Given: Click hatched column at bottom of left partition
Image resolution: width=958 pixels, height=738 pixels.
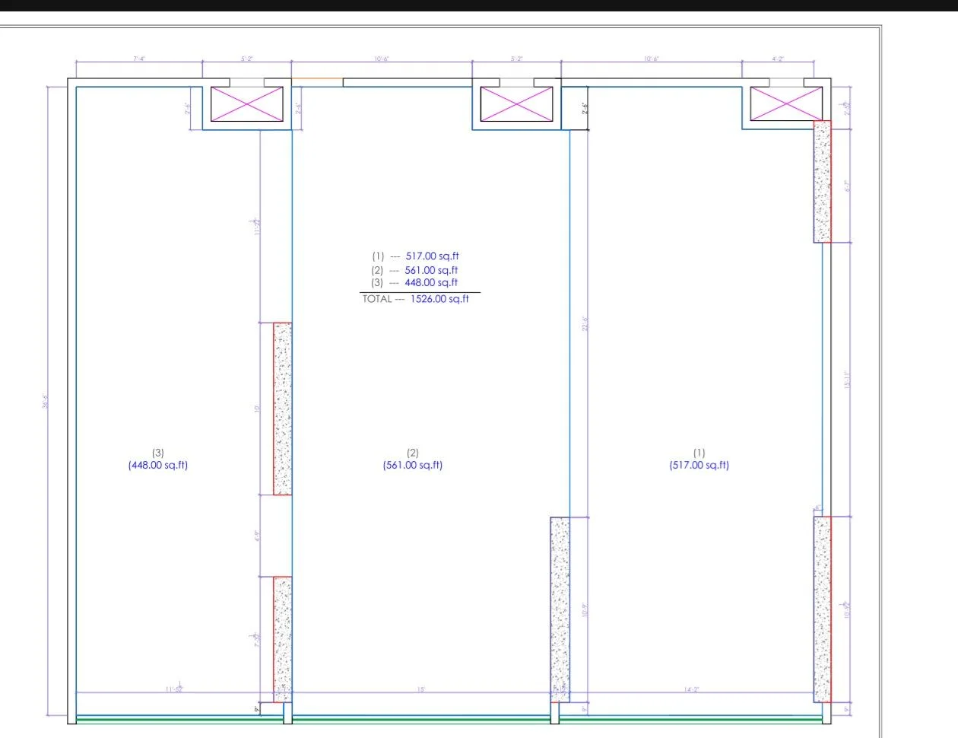Looking at the screenshot, I should [282, 638].
